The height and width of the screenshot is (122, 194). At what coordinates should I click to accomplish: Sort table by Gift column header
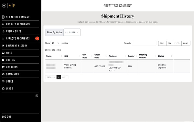[72, 56]
